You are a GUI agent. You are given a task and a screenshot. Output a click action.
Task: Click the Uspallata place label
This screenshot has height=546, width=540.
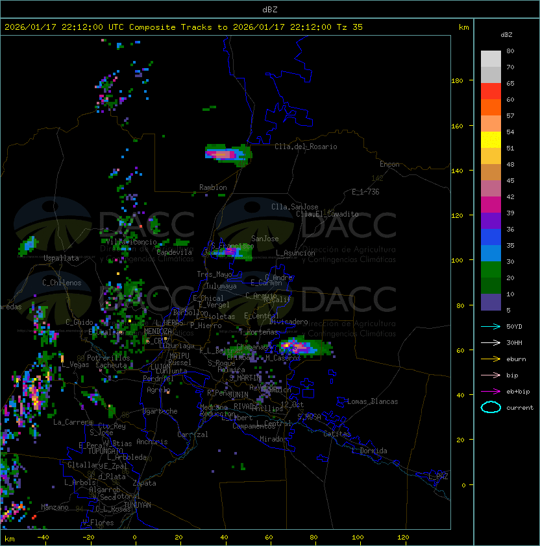(62, 258)
